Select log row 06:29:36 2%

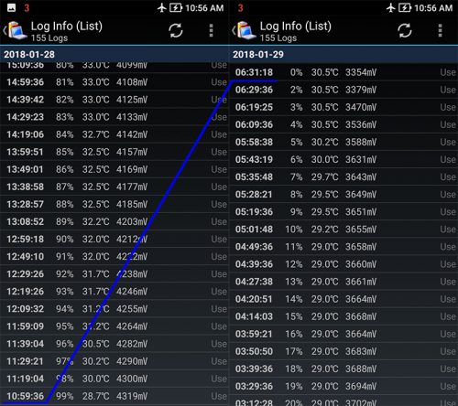343,90
